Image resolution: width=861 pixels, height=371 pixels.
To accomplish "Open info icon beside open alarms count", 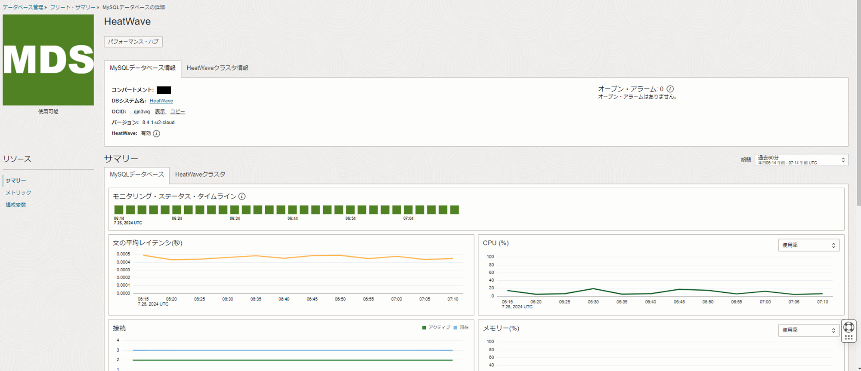I will (x=670, y=89).
